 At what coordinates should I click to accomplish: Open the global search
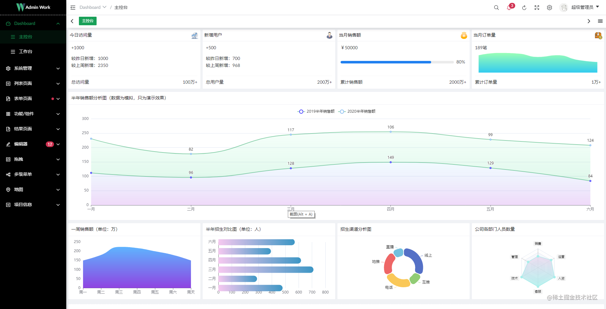pyautogui.click(x=496, y=7)
